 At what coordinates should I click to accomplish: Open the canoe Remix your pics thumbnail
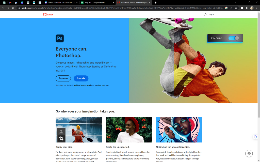(79, 130)
